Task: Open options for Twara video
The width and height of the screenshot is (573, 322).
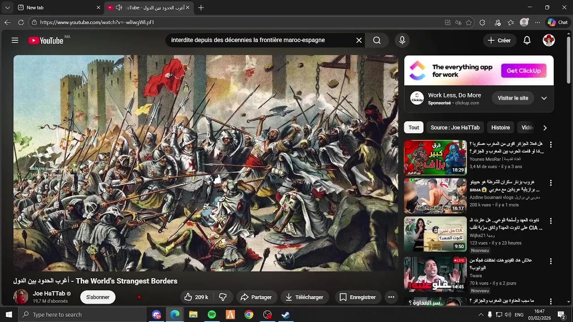Action: coord(551,261)
